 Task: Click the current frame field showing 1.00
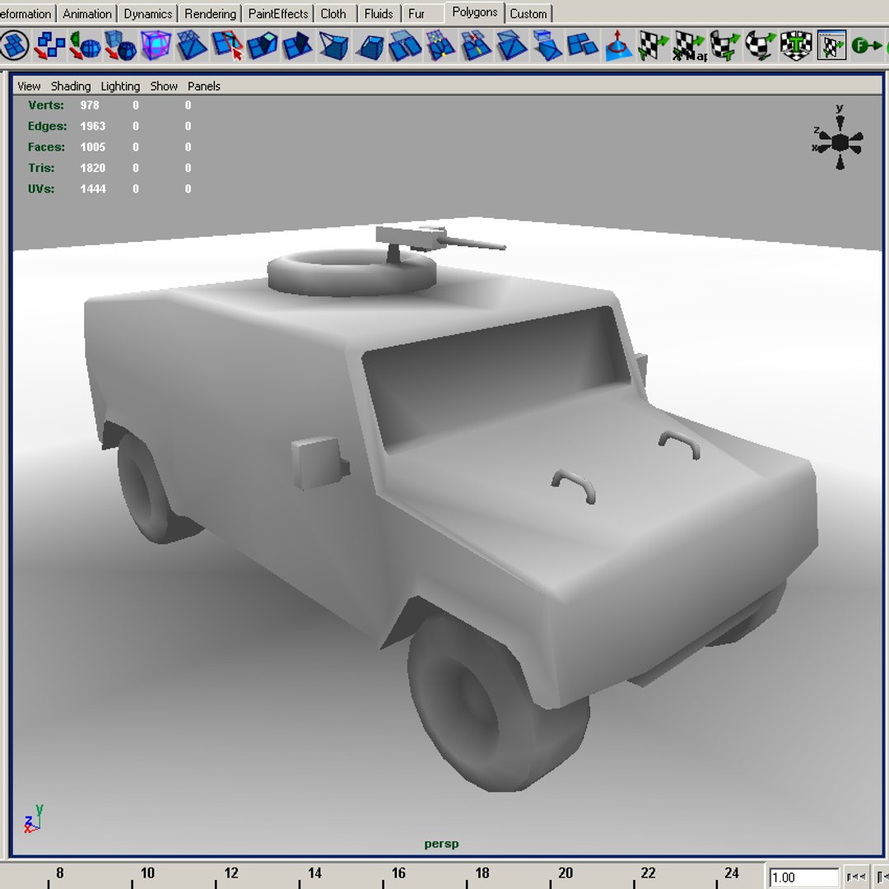point(803,877)
